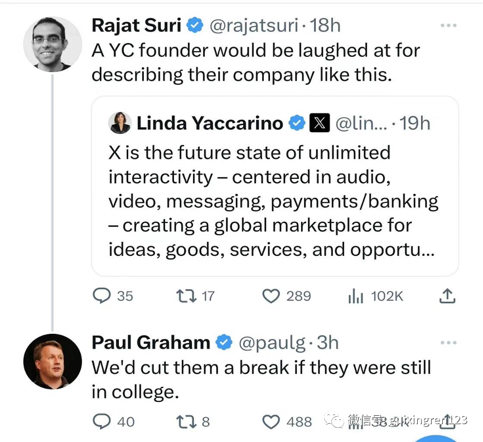Open more options on Paul Graham's tweet
This screenshot has height=442, width=483.
click(448, 342)
